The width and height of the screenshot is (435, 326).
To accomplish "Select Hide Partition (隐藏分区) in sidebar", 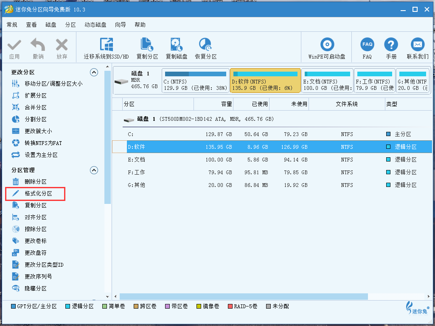I will pyautogui.click(x=29, y=289).
